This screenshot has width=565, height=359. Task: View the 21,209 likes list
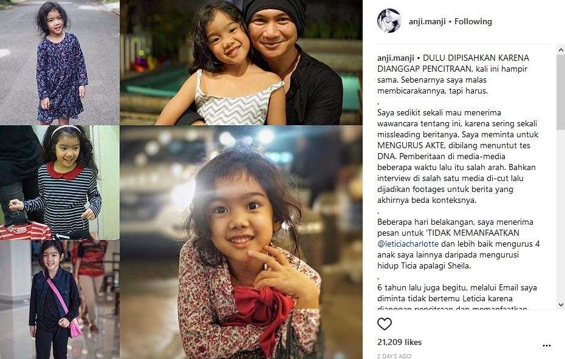(x=399, y=342)
